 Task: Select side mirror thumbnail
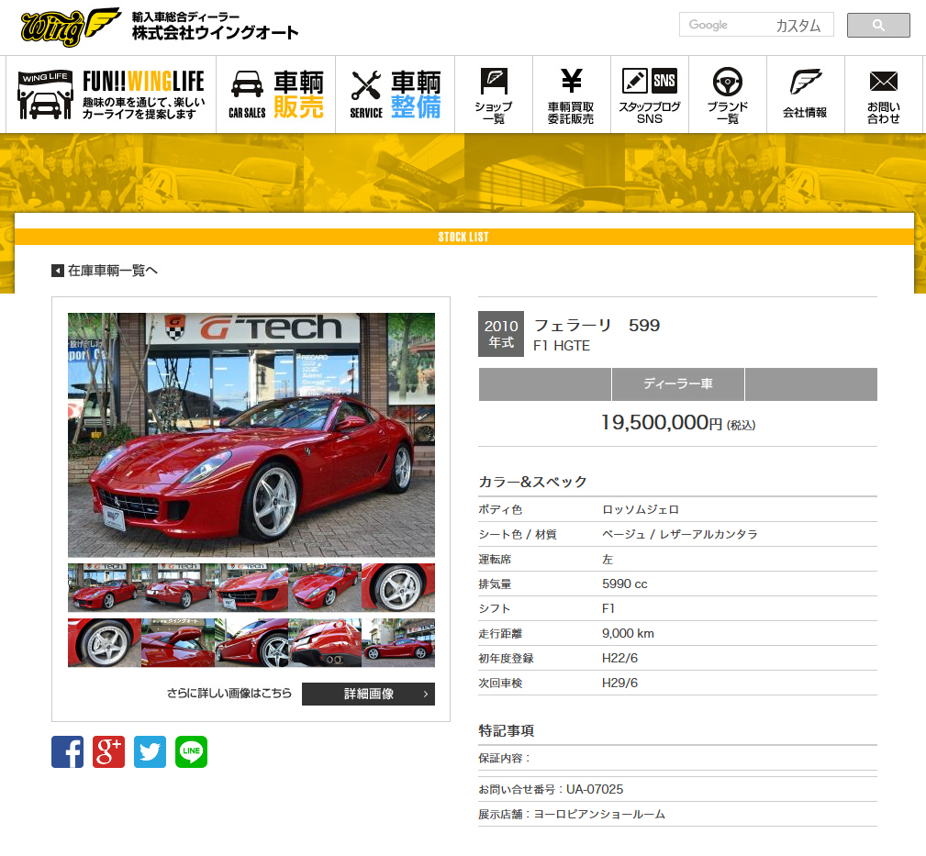(x=178, y=643)
